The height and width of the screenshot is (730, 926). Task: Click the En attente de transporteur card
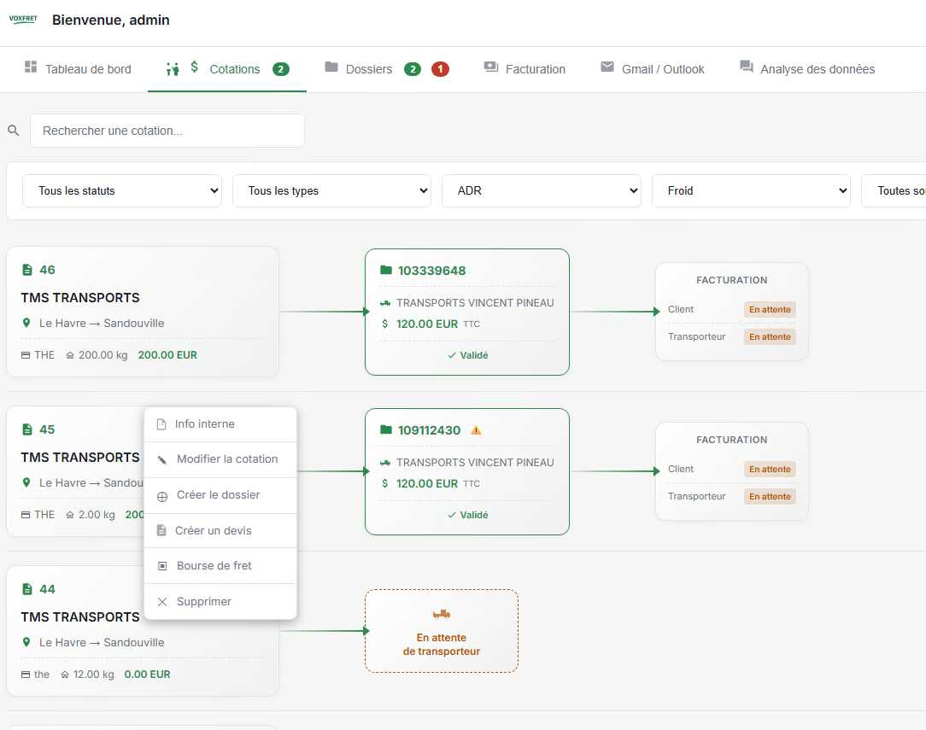coord(441,631)
